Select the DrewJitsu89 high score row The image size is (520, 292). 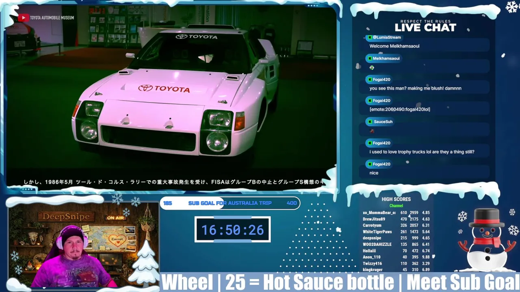[x=396, y=219]
